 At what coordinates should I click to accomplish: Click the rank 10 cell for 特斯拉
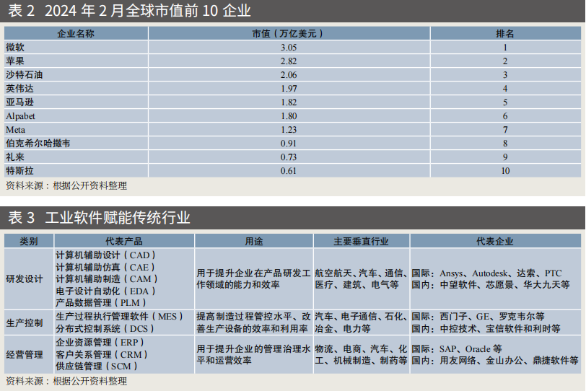(x=505, y=171)
